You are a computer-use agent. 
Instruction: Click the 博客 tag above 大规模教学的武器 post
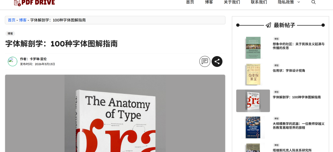click(x=276, y=118)
